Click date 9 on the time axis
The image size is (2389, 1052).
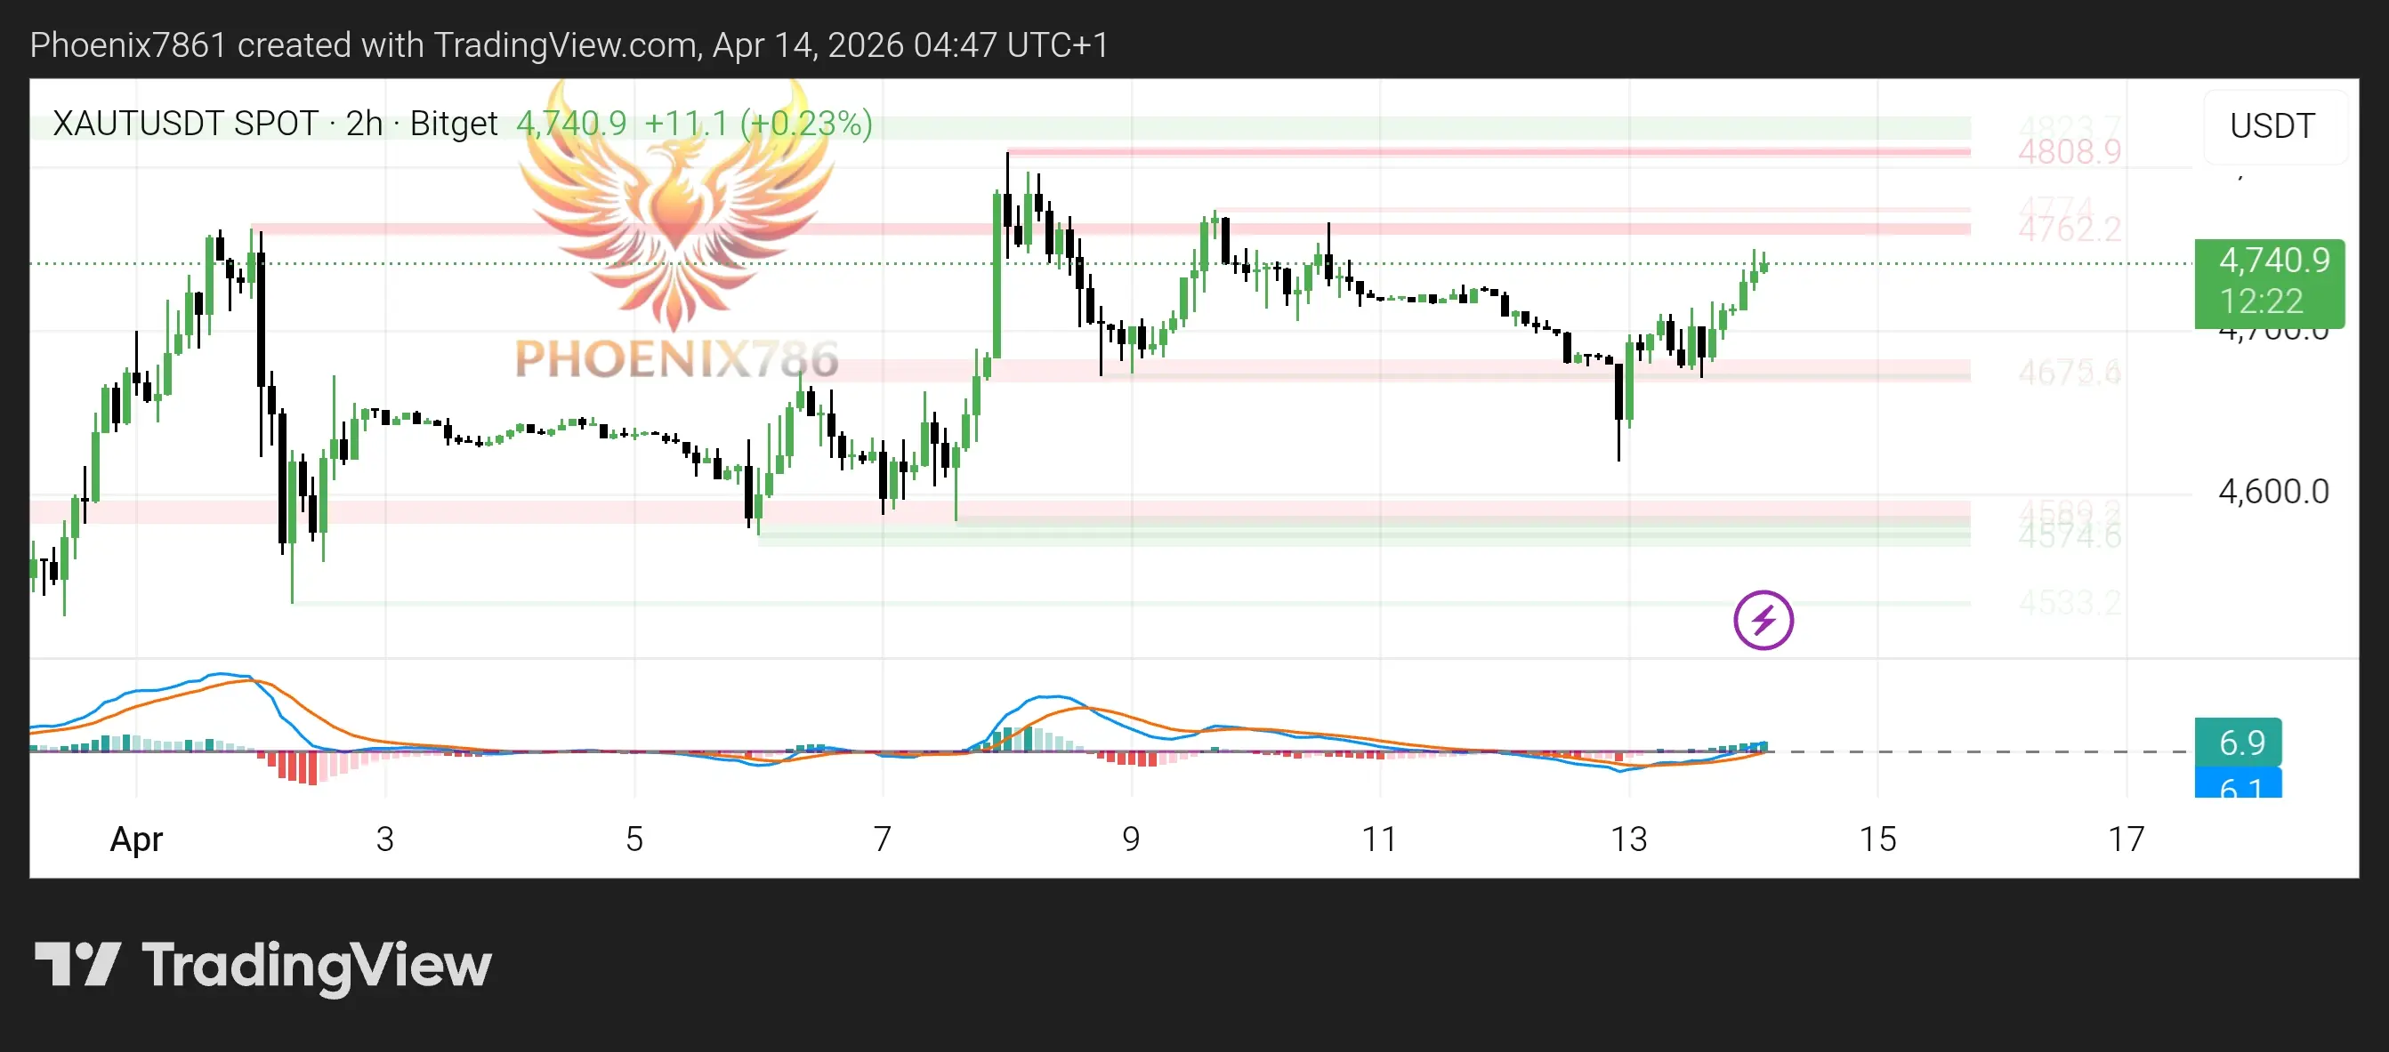[1131, 839]
